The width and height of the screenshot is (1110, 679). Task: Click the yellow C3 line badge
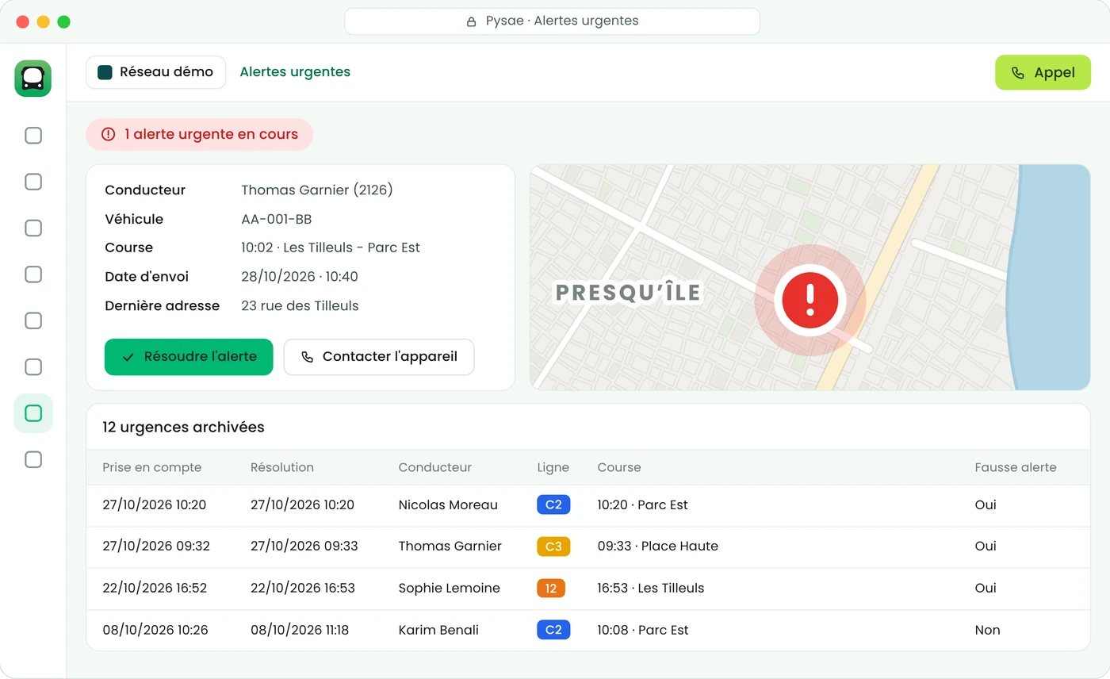click(x=553, y=547)
